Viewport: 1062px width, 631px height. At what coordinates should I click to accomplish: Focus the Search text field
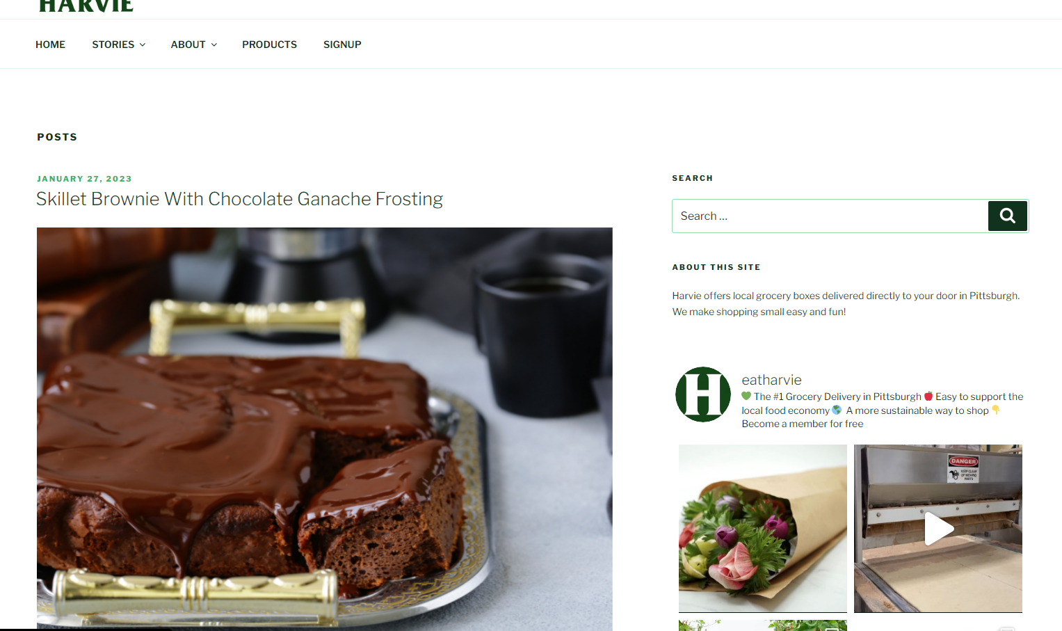[830, 216]
